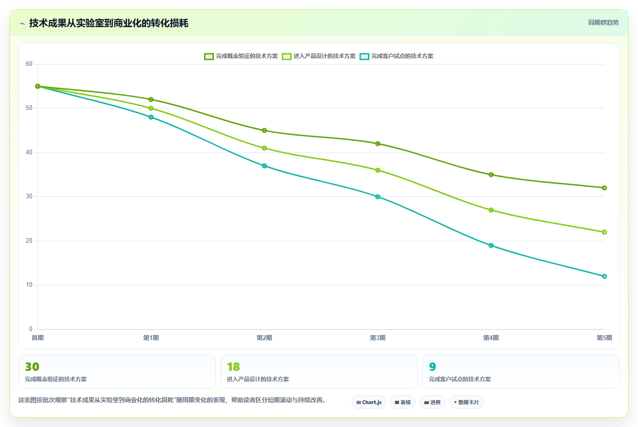Click teal legend color box
This screenshot has width=638, height=427.
364,56
